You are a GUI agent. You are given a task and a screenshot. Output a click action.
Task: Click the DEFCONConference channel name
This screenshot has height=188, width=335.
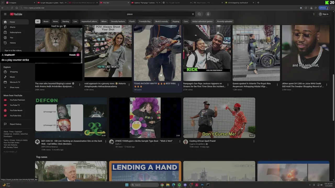pos(49,147)
